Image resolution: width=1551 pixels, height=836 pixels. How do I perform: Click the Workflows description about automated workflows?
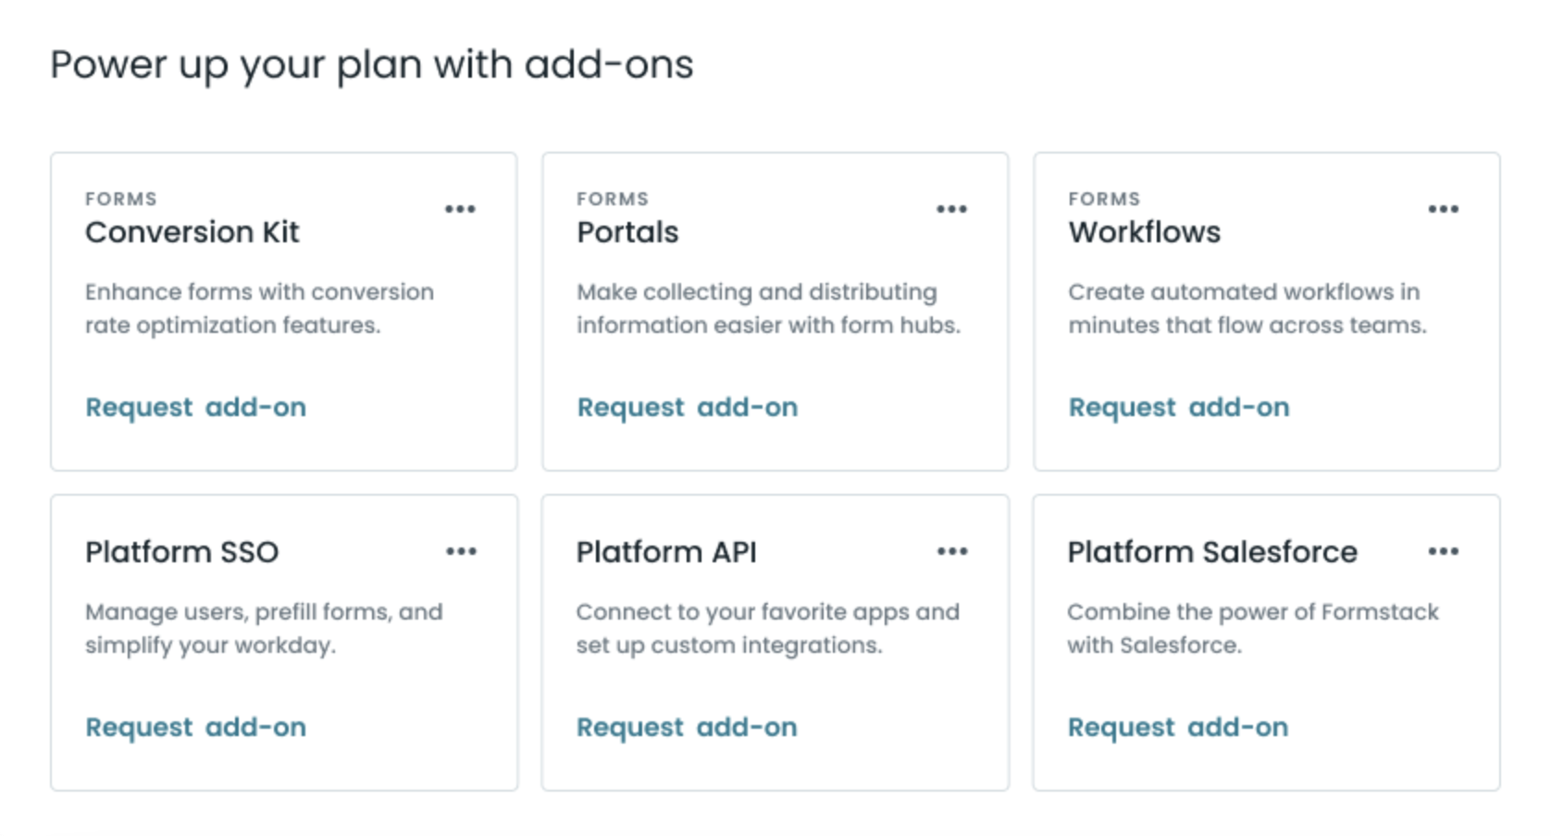click(x=1247, y=309)
